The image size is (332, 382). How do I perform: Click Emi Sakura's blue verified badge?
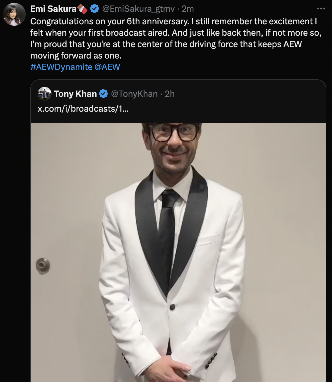click(x=95, y=9)
